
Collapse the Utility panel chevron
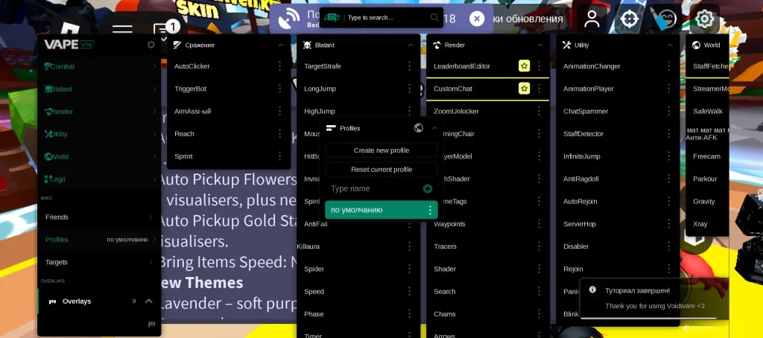[670, 45]
